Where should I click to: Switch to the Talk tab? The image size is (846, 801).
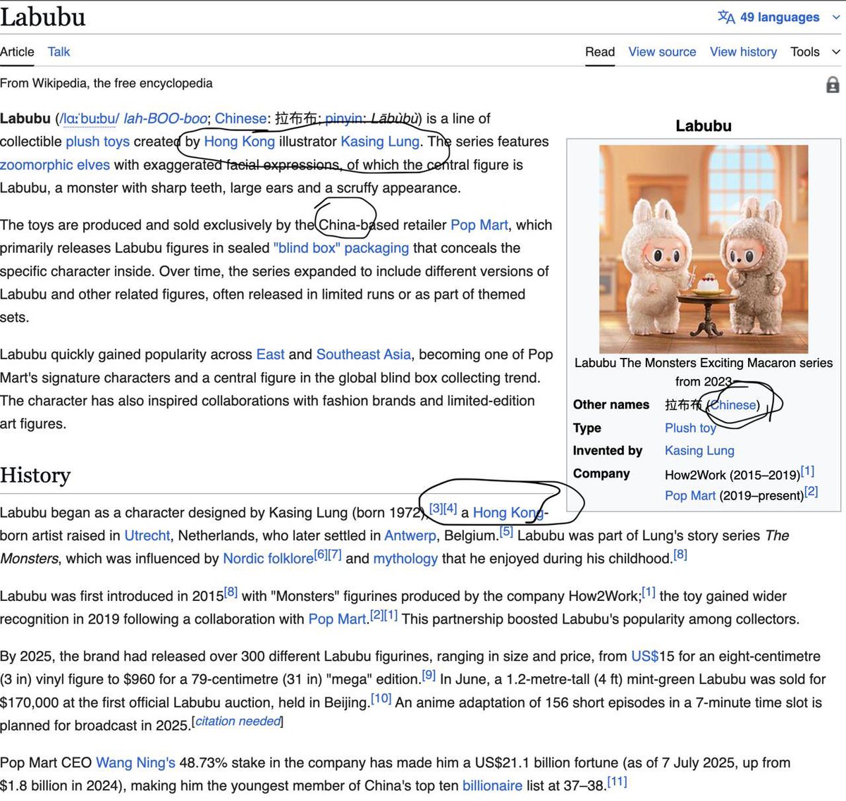59,51
